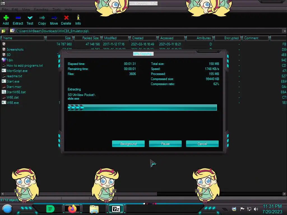The height and width of the screenshot is (215, 287).
Task: Select the W6E.dat file name
Action: (13, 97)
